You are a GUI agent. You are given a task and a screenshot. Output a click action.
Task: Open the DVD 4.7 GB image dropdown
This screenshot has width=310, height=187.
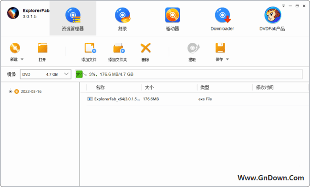[x=45, y=74]
